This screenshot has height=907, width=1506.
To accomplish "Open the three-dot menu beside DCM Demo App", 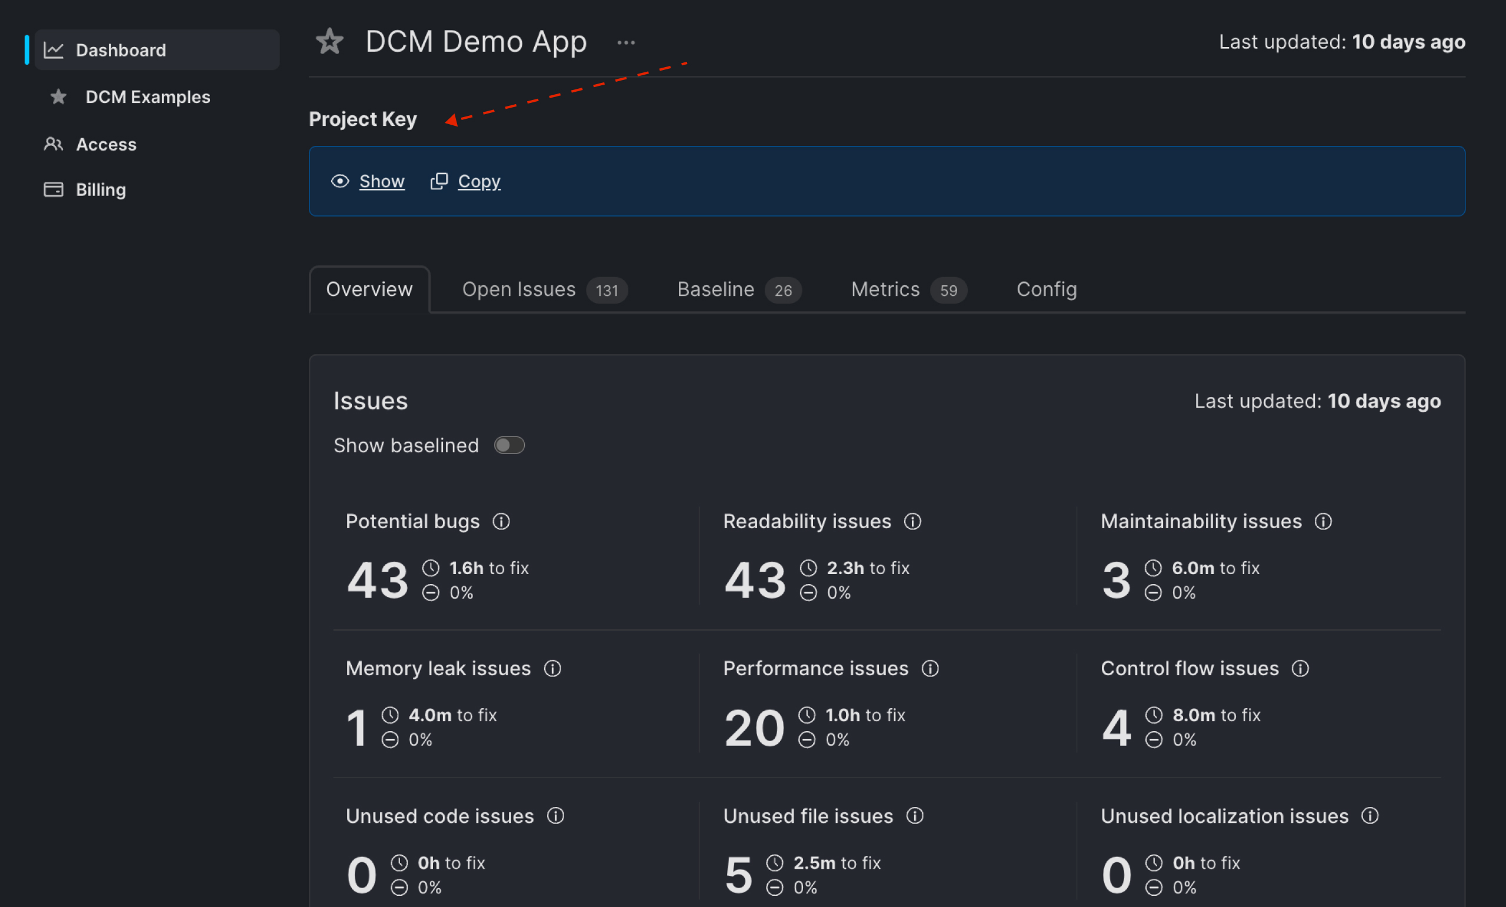I will coord(626,43).
